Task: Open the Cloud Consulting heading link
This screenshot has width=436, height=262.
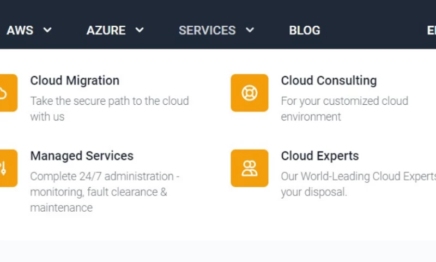Action: click(329, 80)
